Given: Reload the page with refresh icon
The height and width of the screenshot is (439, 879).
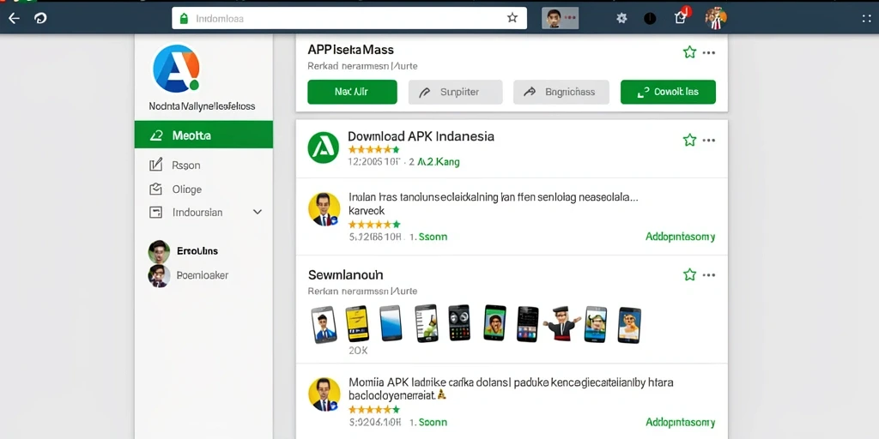Looking at the screenshot, I should pyautogui.click(x=40, y=18).
